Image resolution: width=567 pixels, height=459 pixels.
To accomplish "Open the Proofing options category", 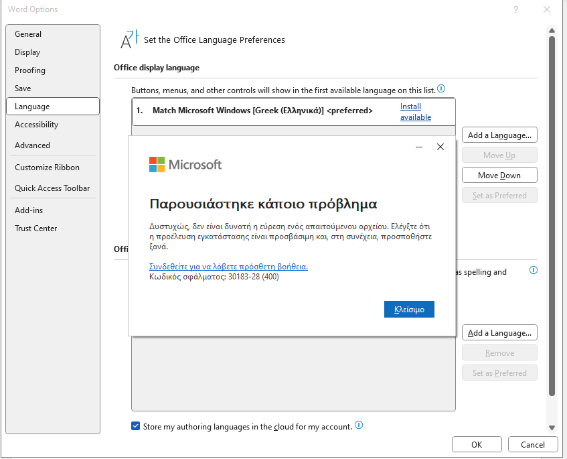I will pos(30,70).
